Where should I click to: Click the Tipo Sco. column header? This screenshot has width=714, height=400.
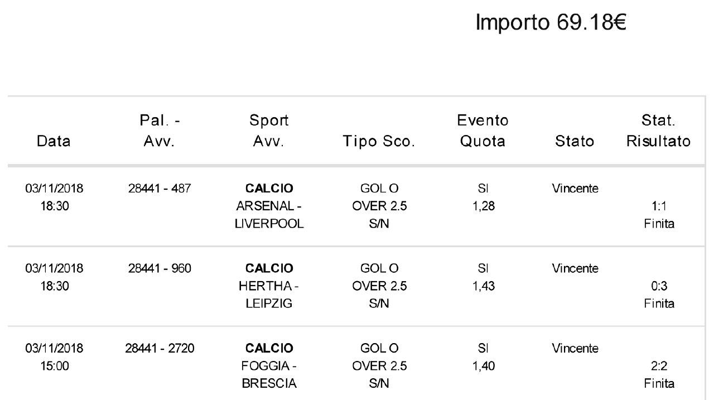tap(379, 141)
